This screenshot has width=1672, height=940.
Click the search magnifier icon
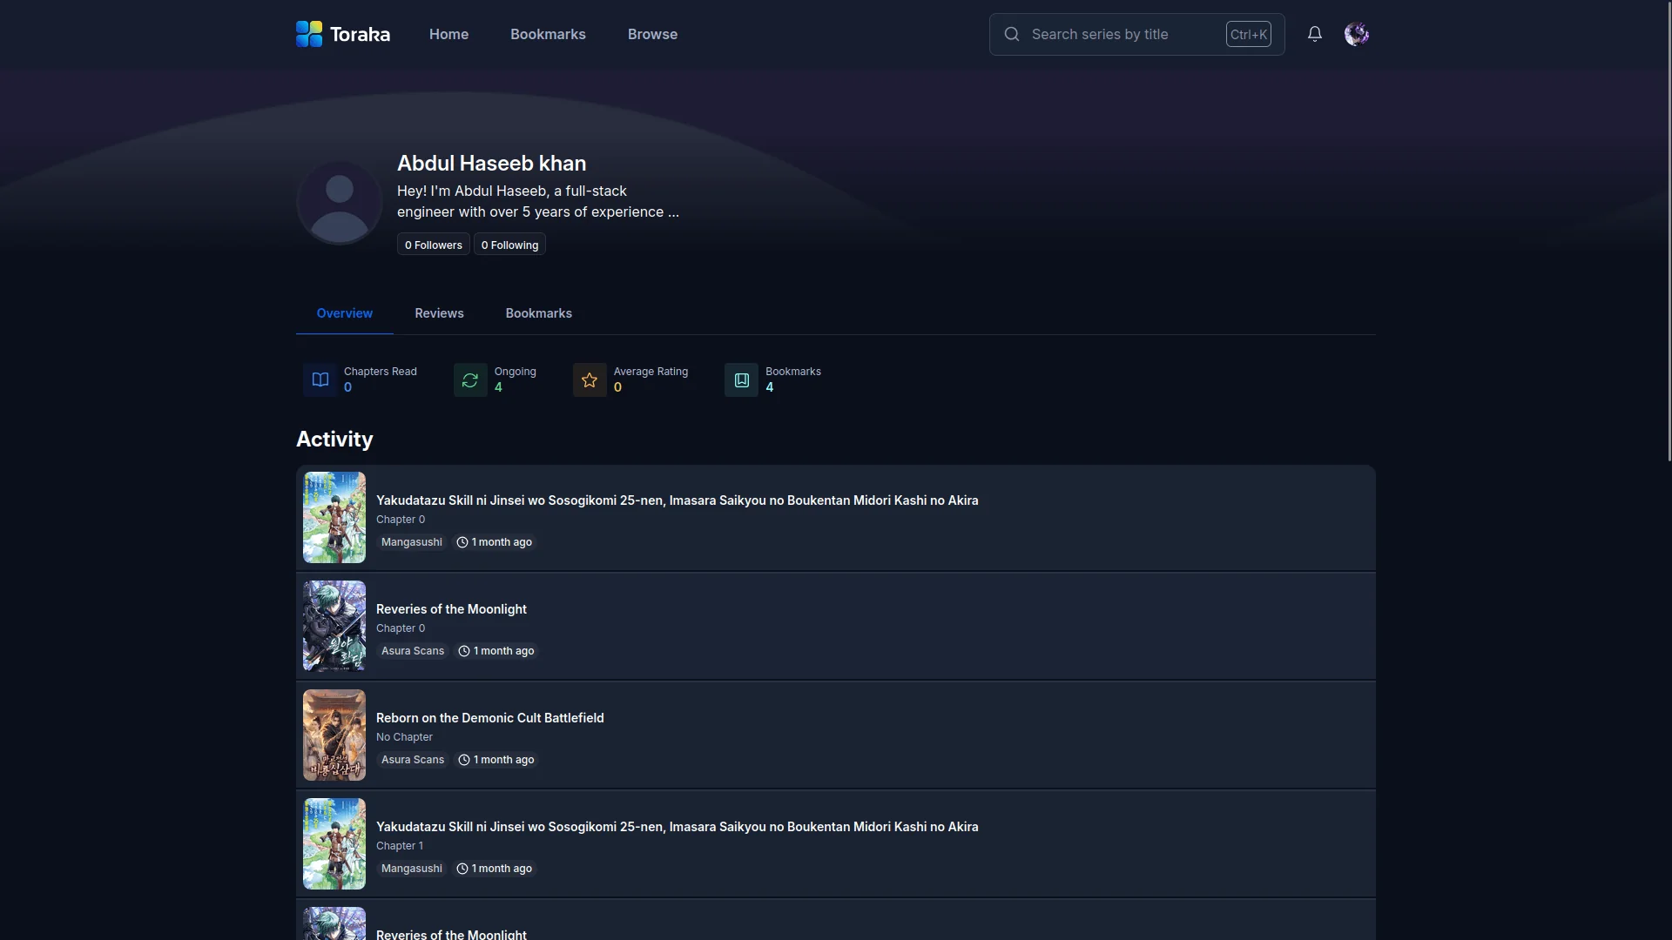click(1012, 34)
